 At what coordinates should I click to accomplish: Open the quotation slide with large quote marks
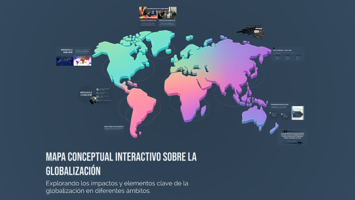click(x=292, y=137)
